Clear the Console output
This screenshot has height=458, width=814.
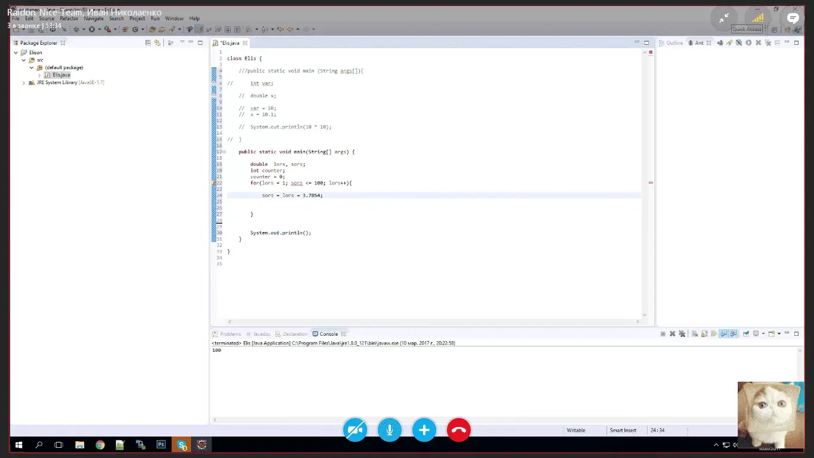coord(694,334)
